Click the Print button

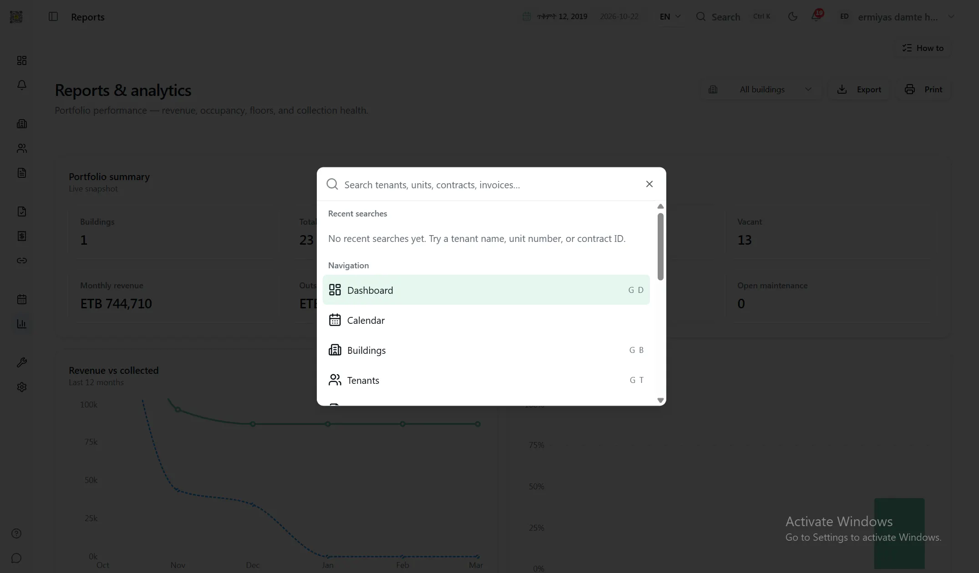point(923,89)
